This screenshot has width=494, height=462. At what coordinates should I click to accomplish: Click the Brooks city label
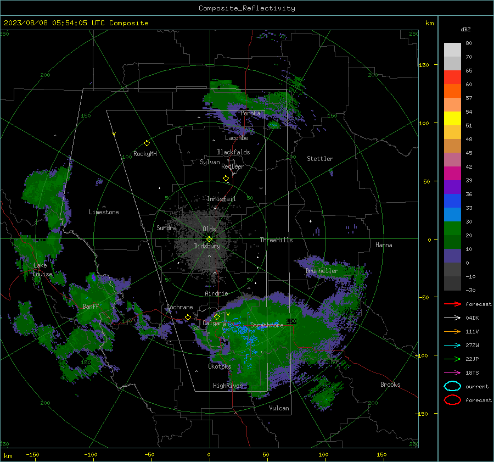pos(390,385)
